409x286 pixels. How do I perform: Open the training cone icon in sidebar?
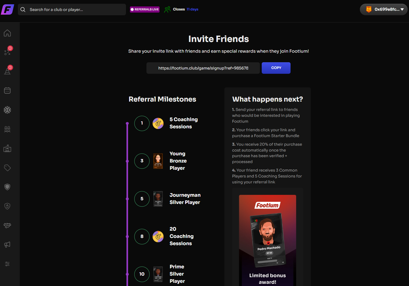(7, 71)
